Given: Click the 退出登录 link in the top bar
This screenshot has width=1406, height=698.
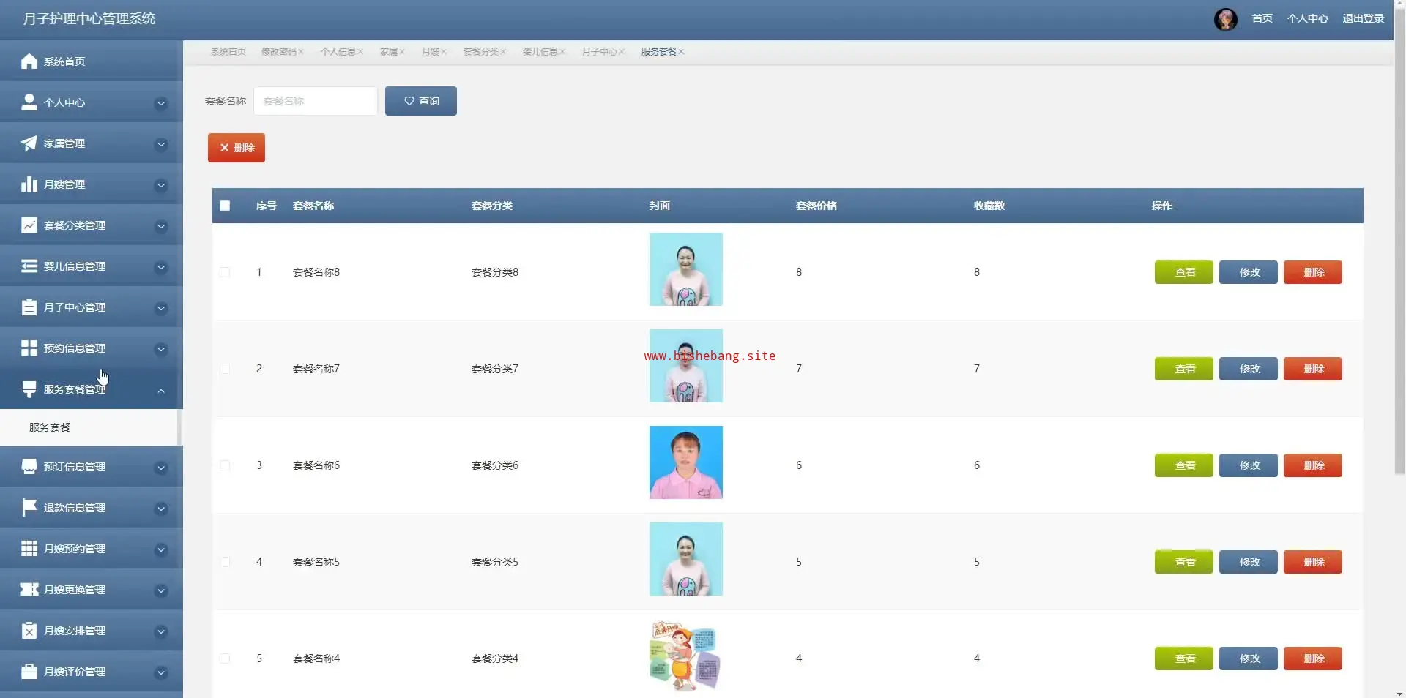Looking at the screenshot, I should tap(1364, 19).
